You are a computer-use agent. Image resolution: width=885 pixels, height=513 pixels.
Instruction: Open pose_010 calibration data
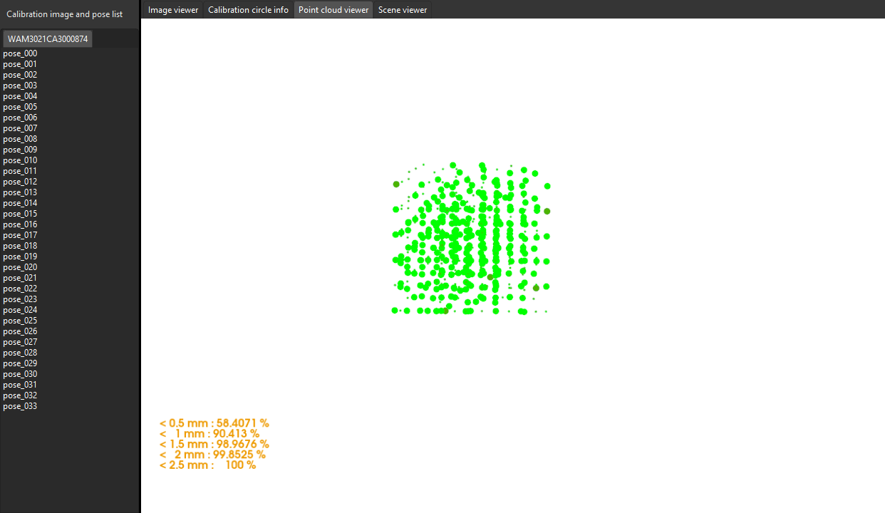click(x=20, y=160)
